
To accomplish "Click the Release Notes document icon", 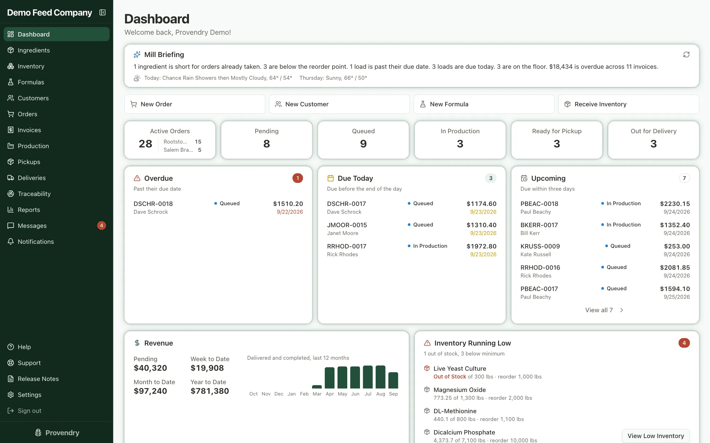I will click(11, 379).
